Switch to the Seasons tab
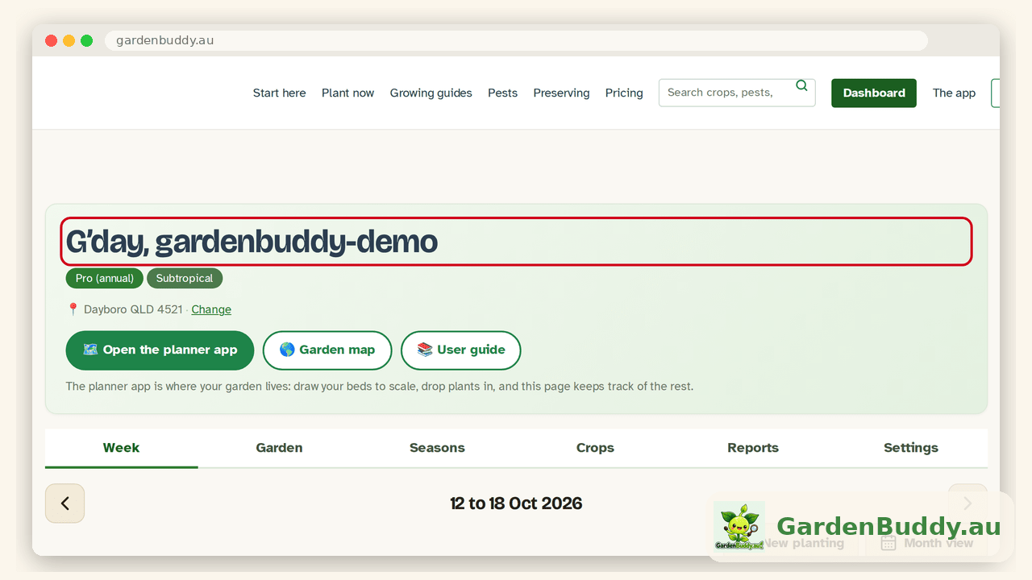 437,448
